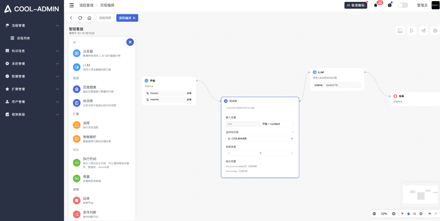The width and height of the screenshot is (440, 221).
Task: Increase 结果条数 with plus
Action: pyautogui.click(x=291, y=153)
